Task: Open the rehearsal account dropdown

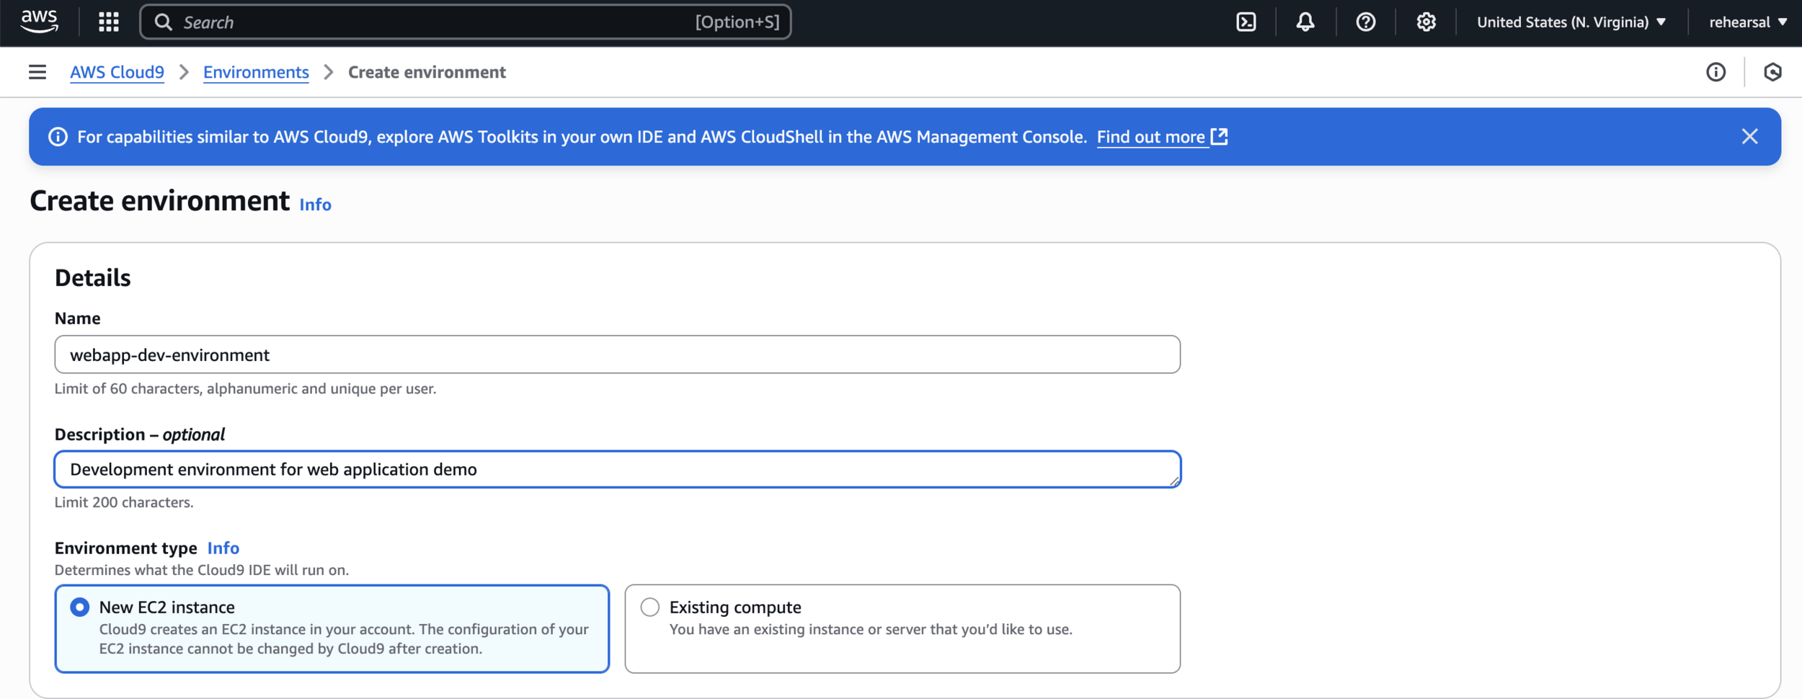Action: (1748, 22)
